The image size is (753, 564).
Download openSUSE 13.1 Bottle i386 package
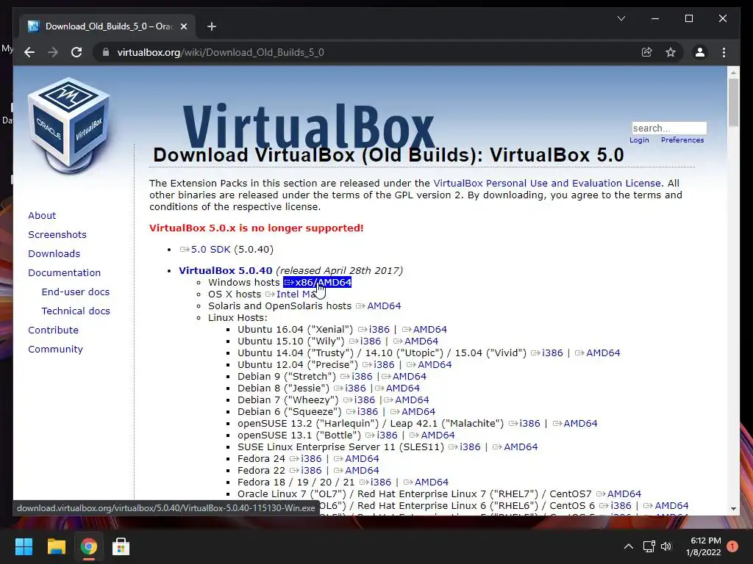click(382, 435)
